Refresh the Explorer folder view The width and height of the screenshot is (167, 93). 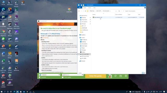click(x=119, y=11)
